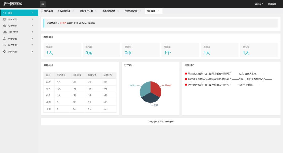The image size is (283, 153).
Task: Toggle the sidebar with the hamburger button
Action: [43, 4]
